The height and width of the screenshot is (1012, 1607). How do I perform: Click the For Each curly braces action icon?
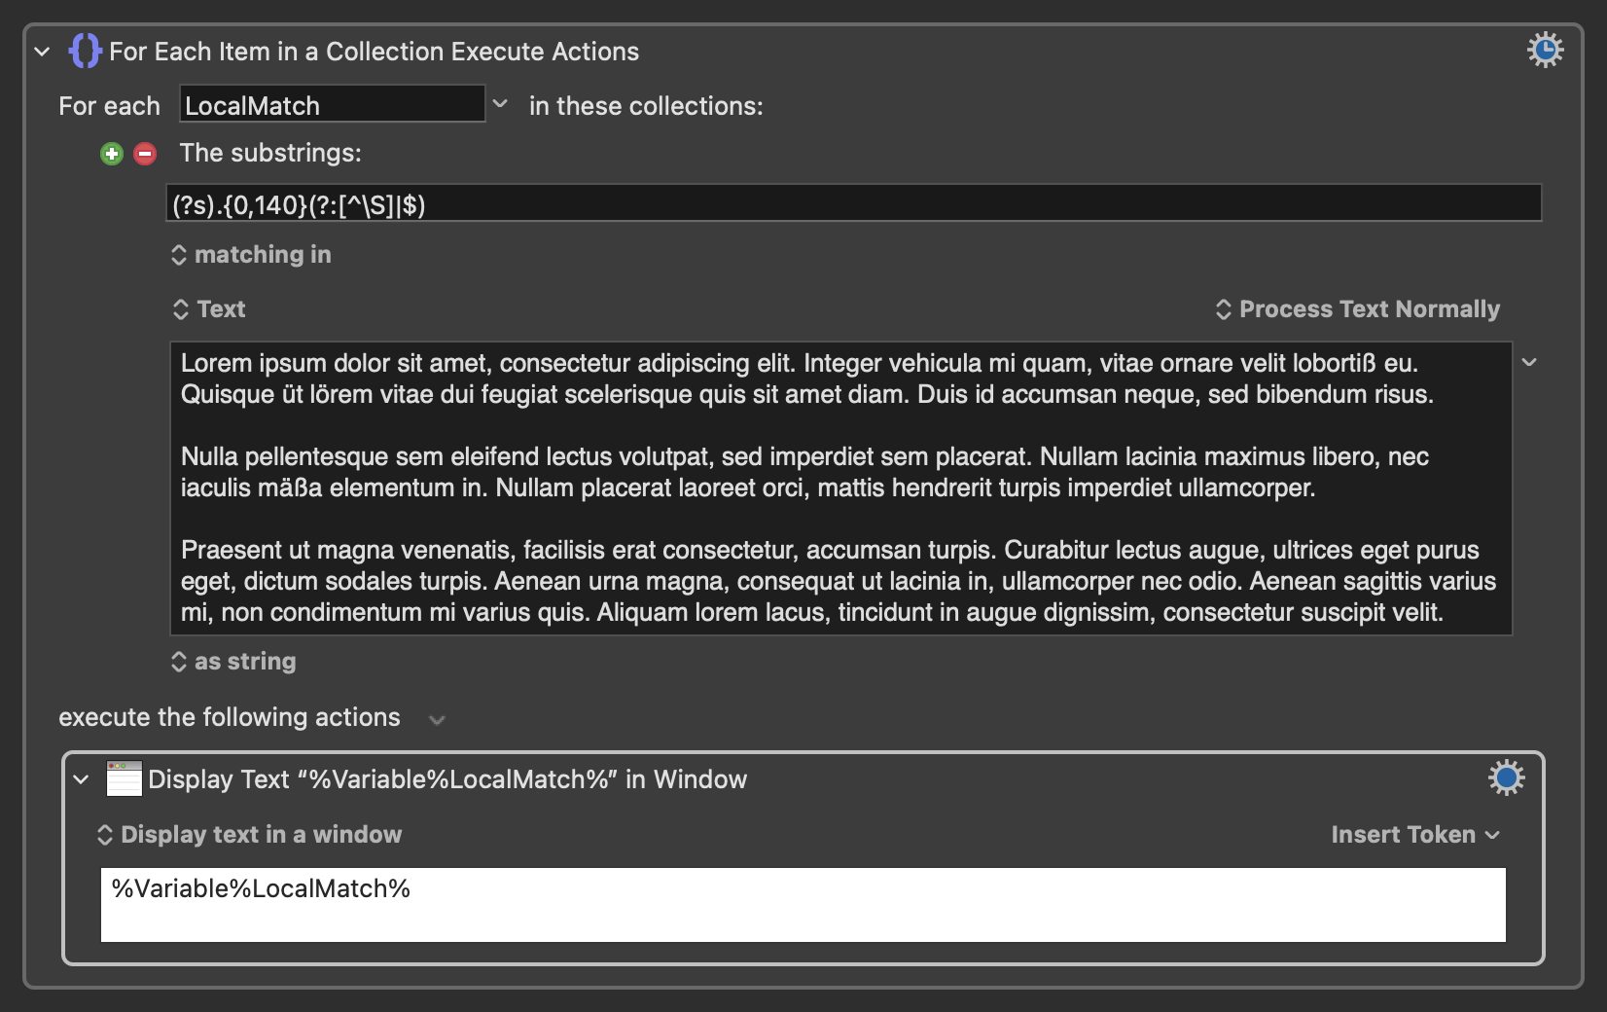click(x=85, y=51)
